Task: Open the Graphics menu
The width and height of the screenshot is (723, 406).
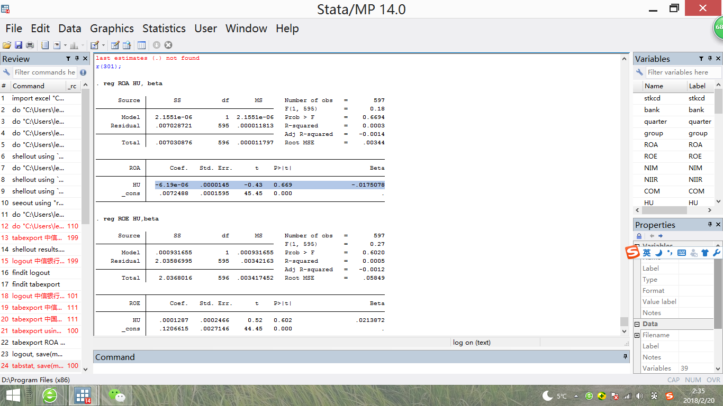Action: pos(112,29)
